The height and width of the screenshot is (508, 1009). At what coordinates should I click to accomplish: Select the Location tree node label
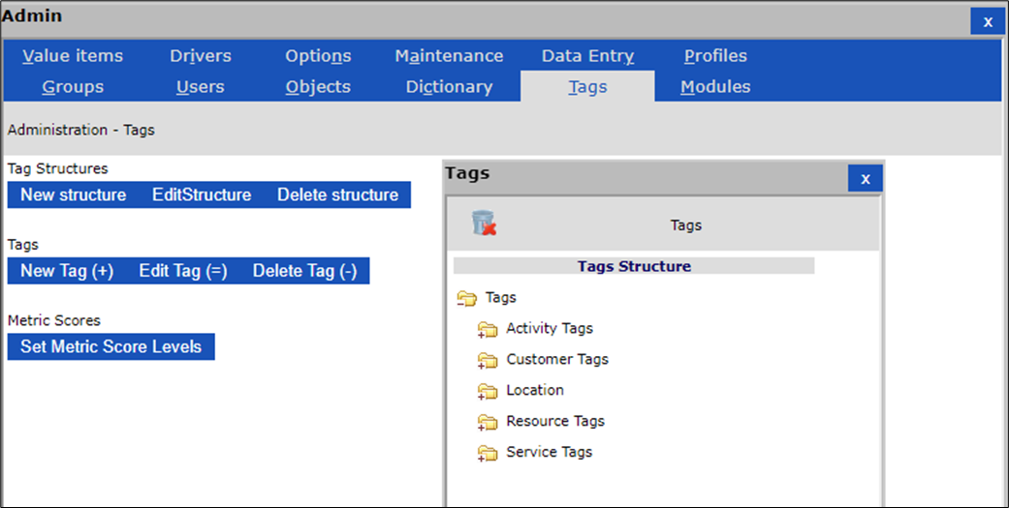point(534,391)
